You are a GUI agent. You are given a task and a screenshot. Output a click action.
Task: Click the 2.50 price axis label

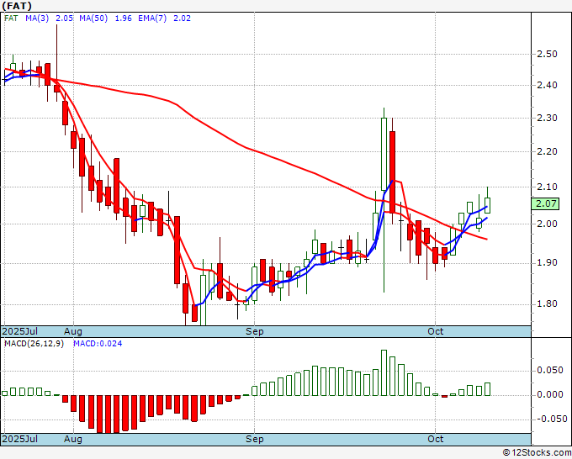(x=547, y=54)
